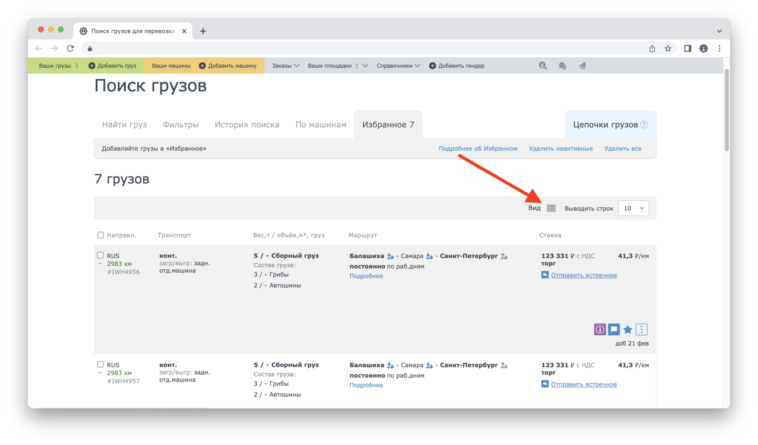Expand the Справочники dropdown menu
The width and height of the screenshot is (758, 445).
398,66
